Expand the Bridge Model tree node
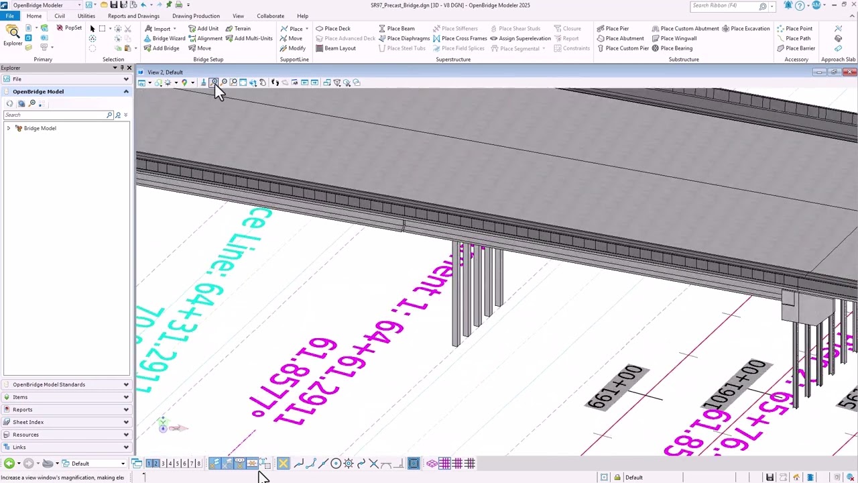The image size is (858, 483). click(x=9, y=128)
